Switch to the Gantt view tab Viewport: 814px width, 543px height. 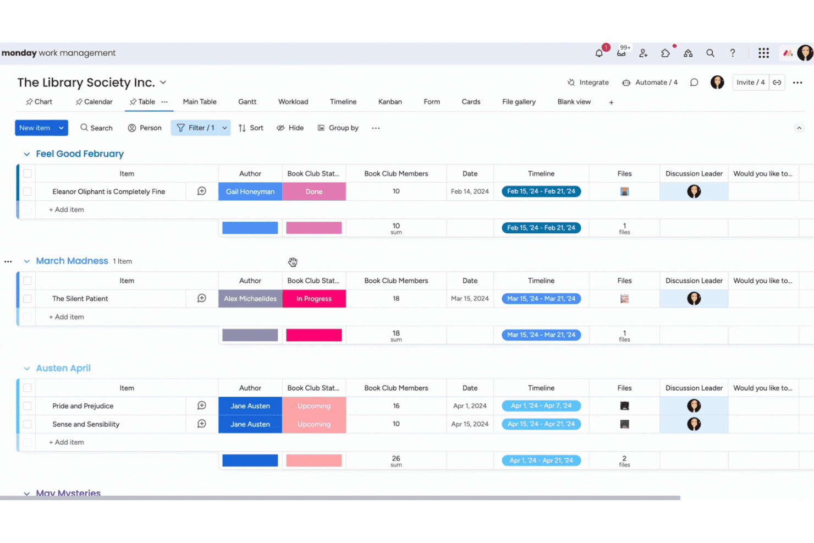click(247, 102)
